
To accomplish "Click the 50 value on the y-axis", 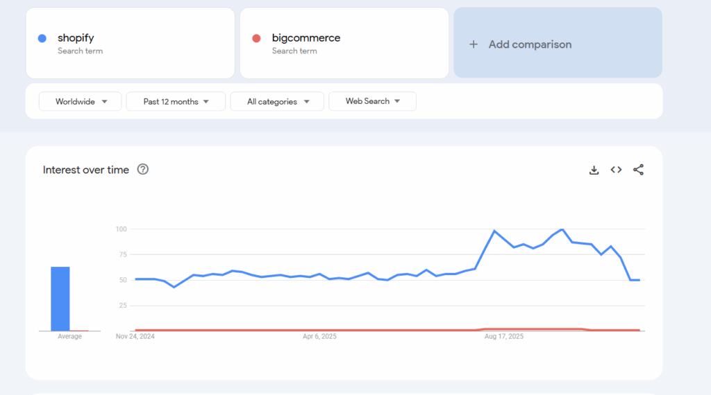I will pyautogui.click(x=123, y=280).
